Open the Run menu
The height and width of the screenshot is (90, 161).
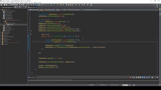tap(32, 3)
